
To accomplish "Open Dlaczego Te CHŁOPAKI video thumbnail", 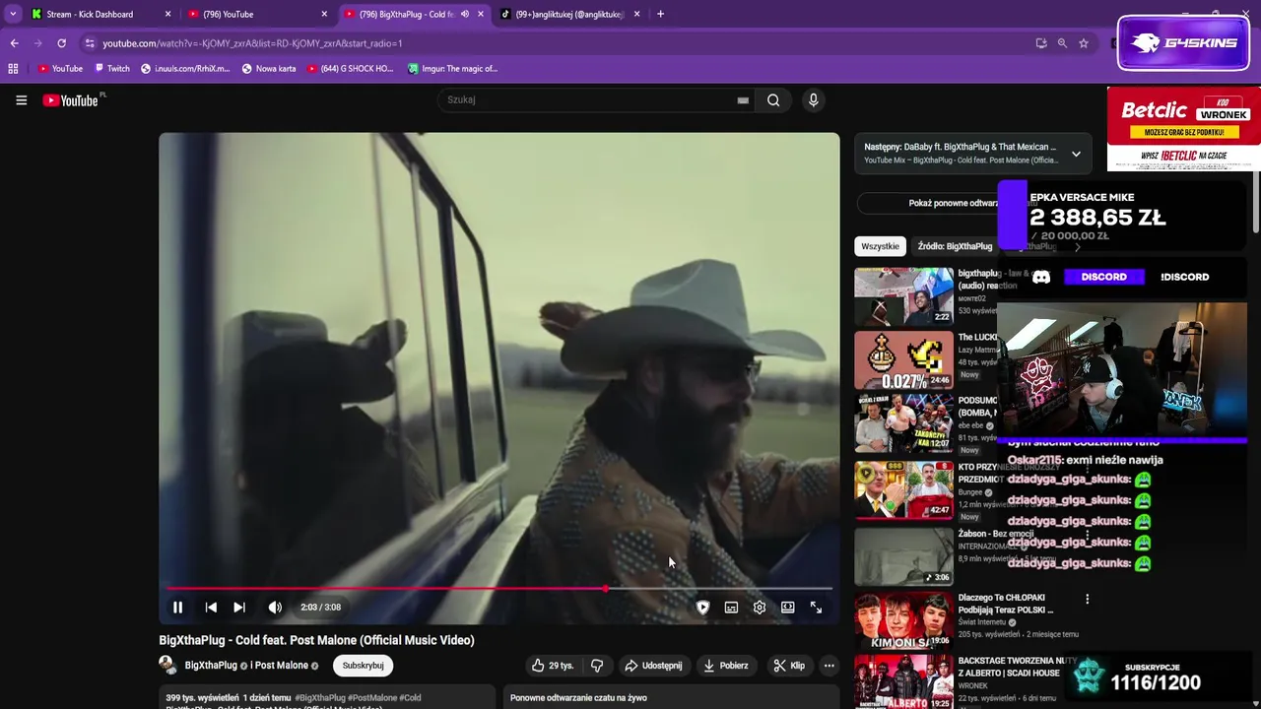I will (903, 620).
